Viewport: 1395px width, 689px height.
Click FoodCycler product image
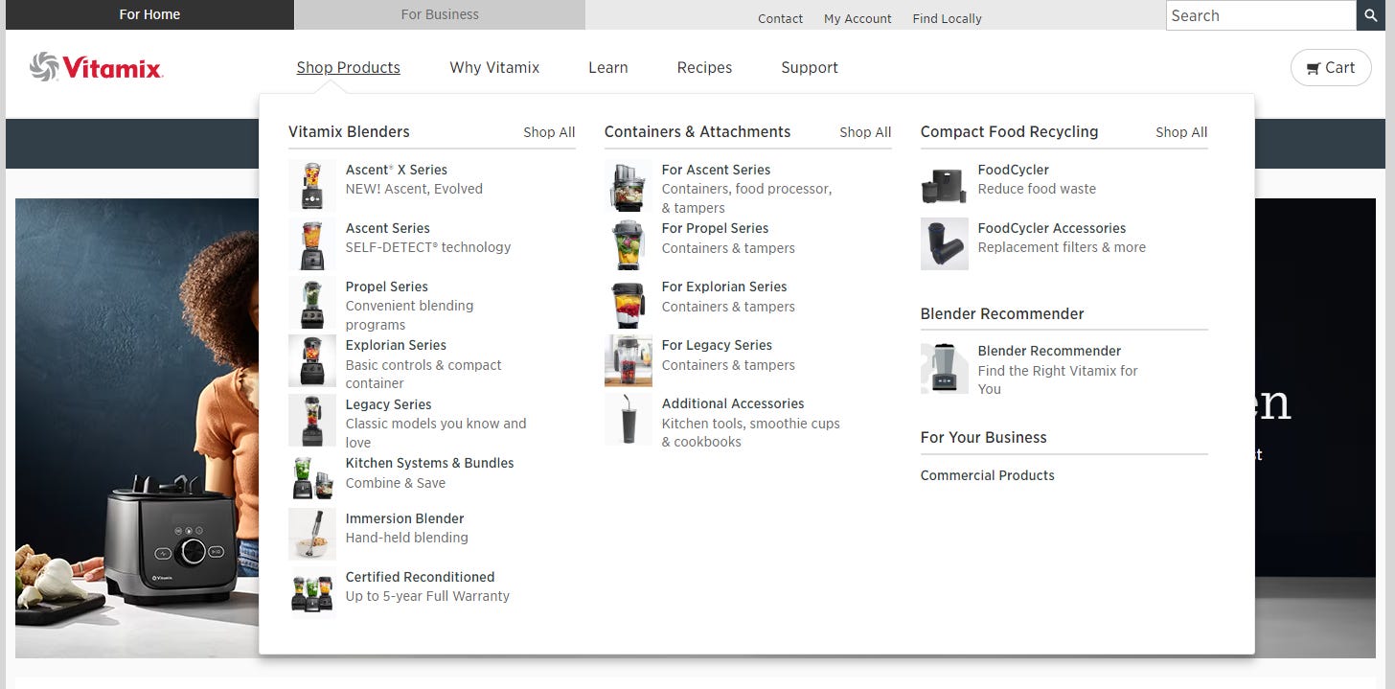pyautogui.click(x=945, y=186)
